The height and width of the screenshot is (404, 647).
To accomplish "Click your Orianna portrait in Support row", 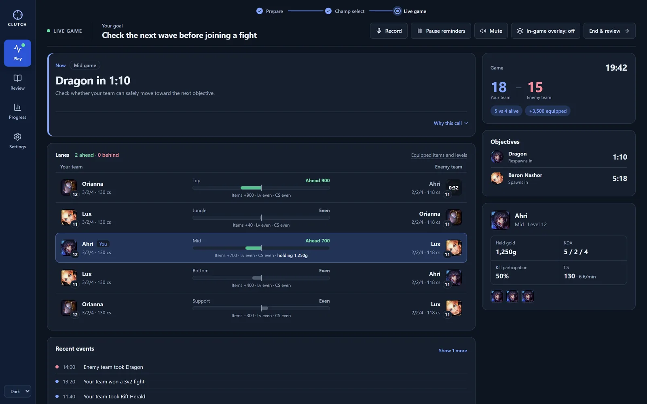I will [69, 308].
